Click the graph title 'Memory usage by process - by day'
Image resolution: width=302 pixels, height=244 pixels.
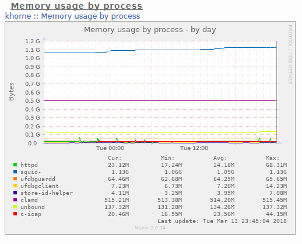point(150,30)
